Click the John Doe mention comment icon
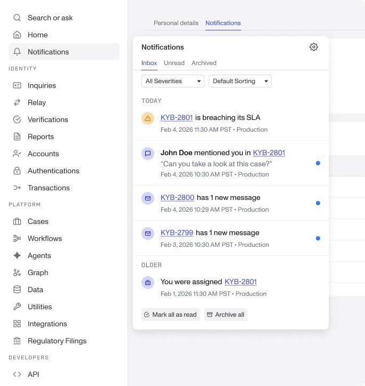The height and width of the screenshot is (386, 365). coord(148,154)
